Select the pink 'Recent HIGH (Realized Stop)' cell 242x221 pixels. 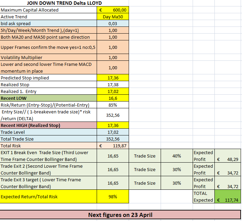click(x=48, y=125)
